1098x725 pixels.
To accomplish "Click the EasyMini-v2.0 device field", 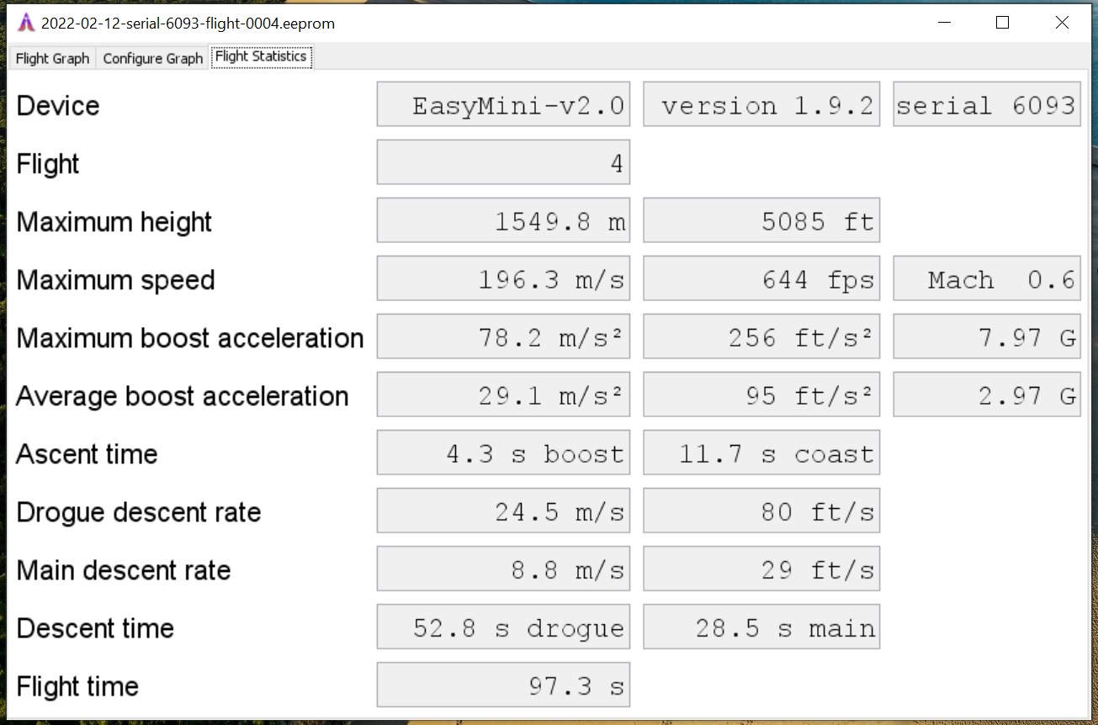I will pyautogui.click(x=503, y=105).
